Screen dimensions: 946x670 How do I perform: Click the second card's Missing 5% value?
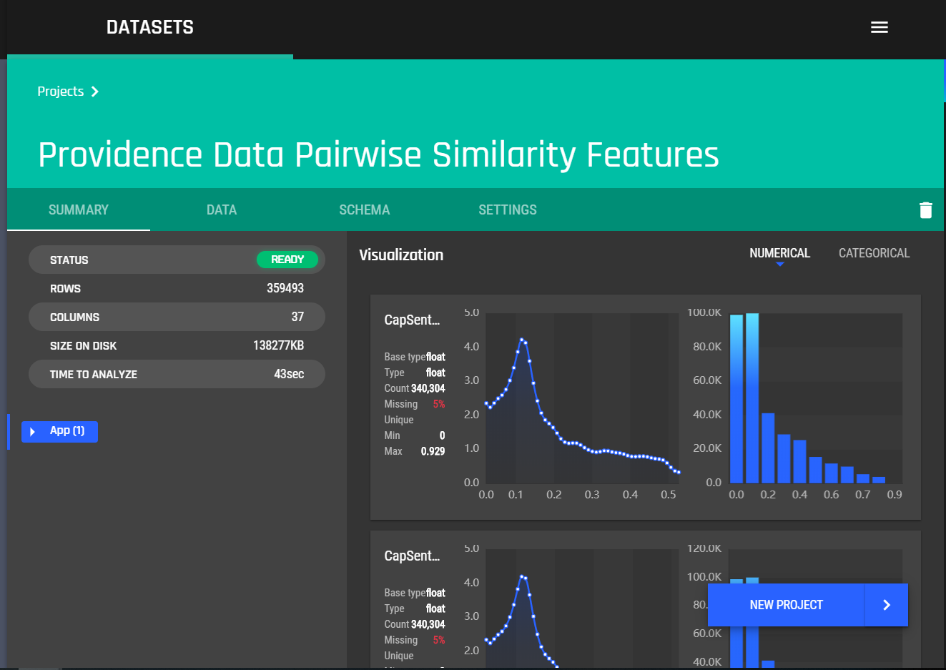pyautogui.click(x=438, y=640)
